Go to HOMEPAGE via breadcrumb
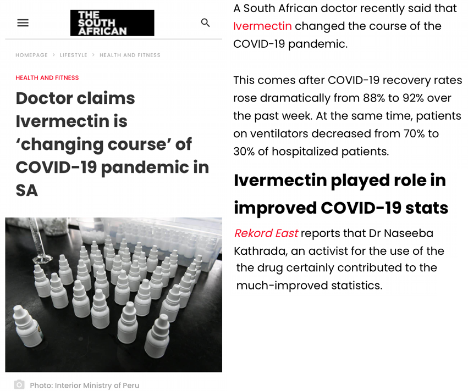 pyautogui.click(x=31, y=55)
